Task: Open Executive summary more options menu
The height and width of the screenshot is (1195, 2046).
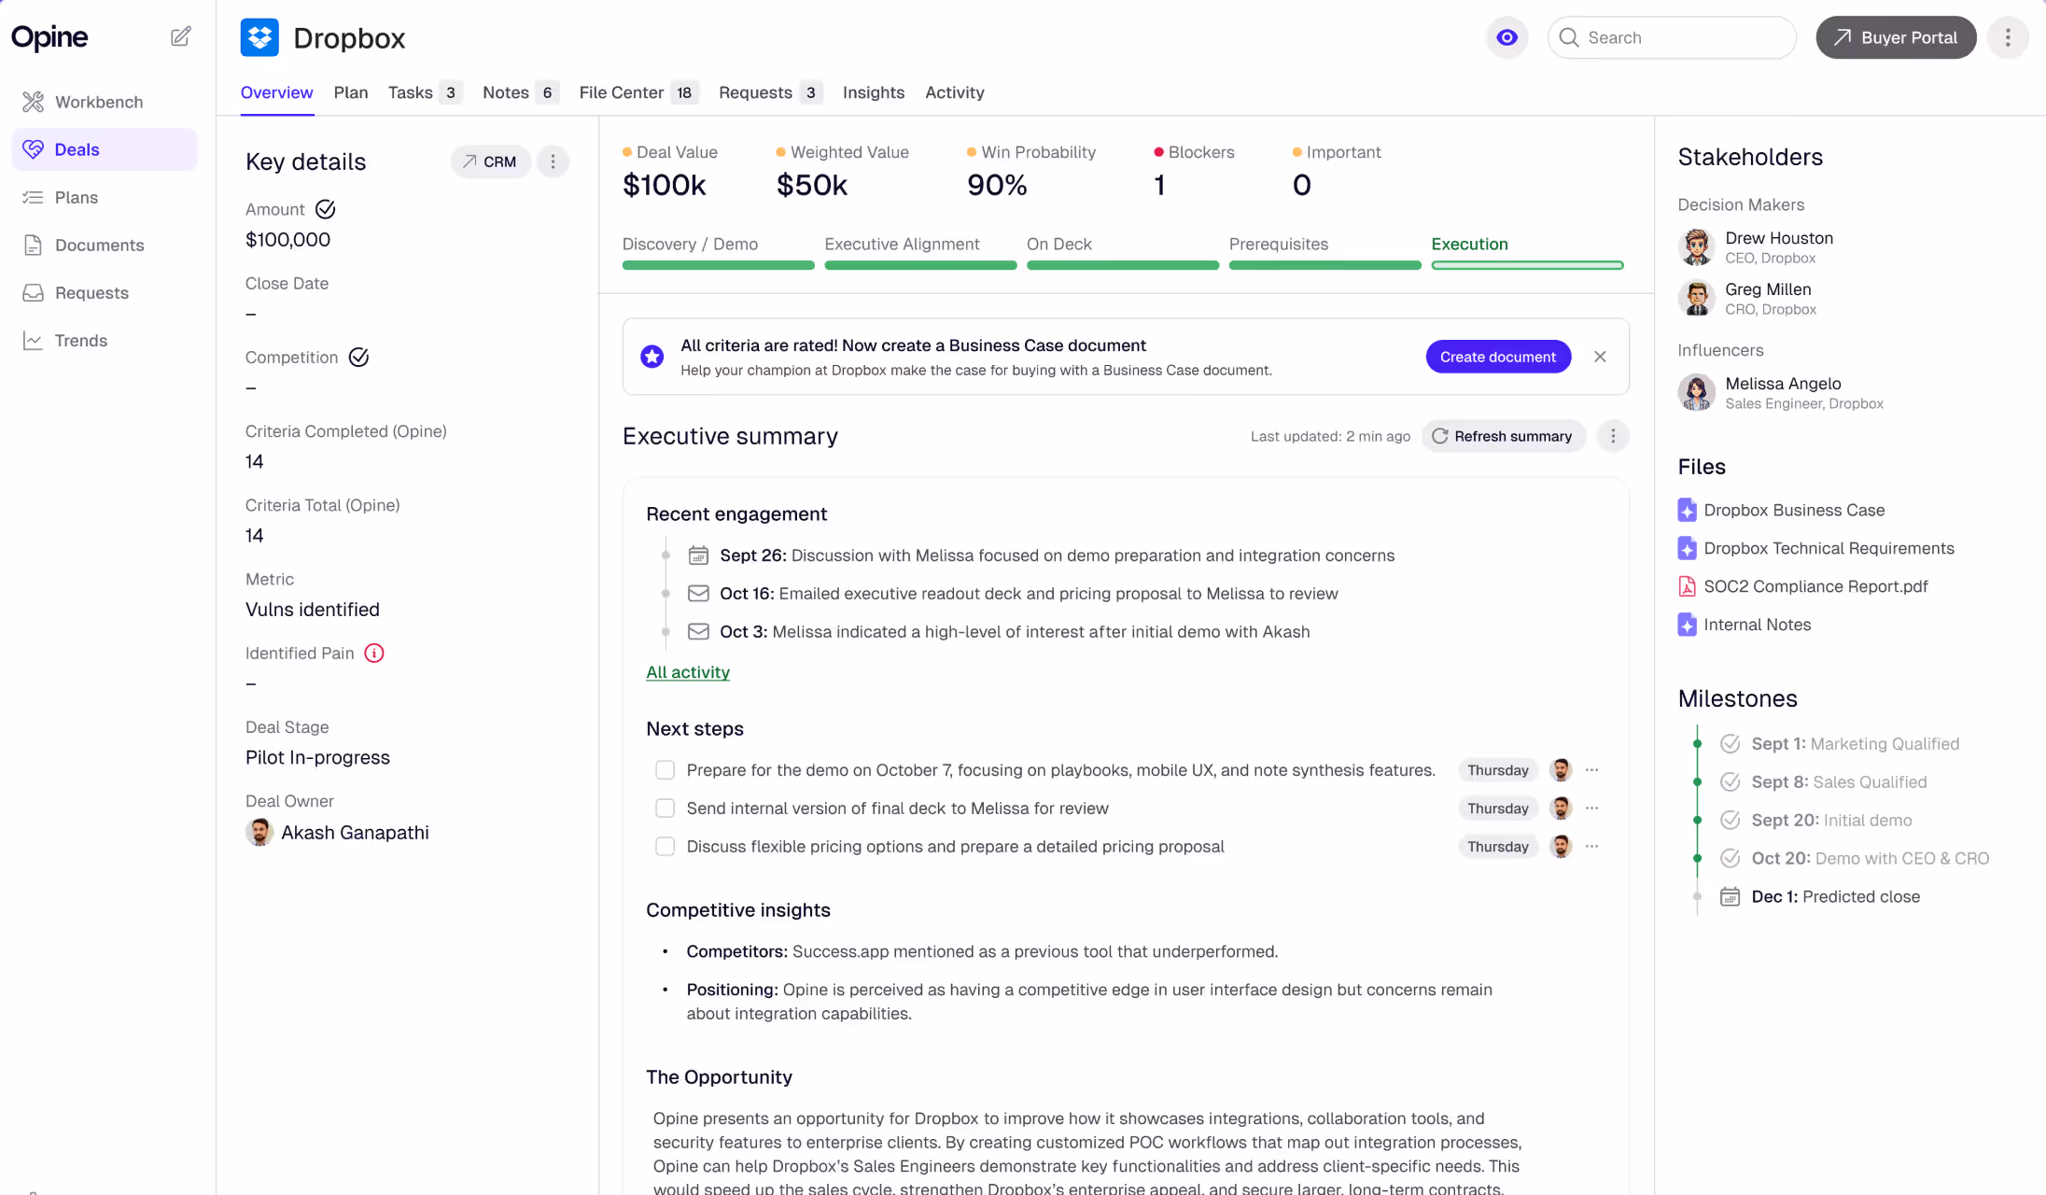Action: [1613, 436]
